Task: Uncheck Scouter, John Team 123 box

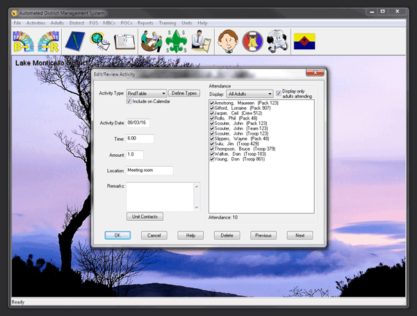Action: click(212, 128)
